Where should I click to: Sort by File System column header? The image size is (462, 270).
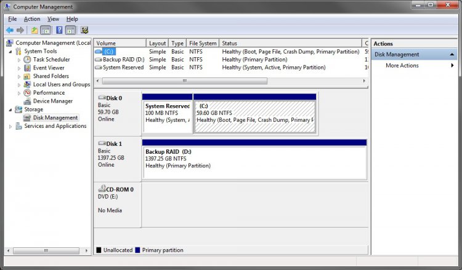203,43
